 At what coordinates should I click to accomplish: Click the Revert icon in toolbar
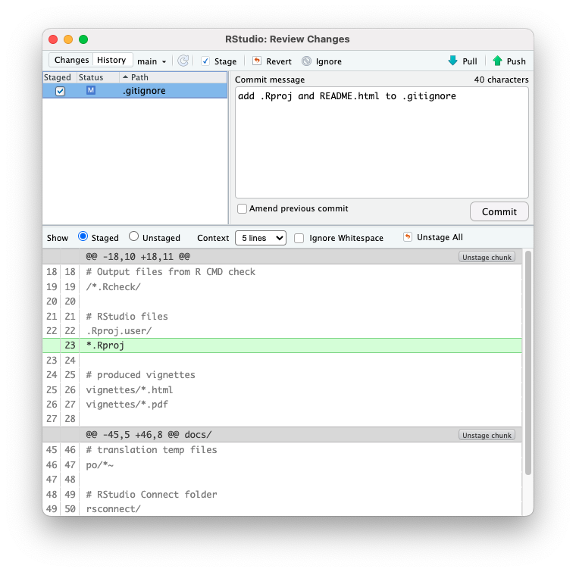257,61
